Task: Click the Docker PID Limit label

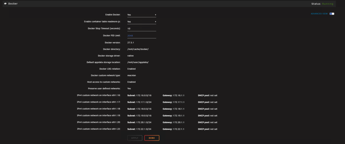Action: (111, 35)
